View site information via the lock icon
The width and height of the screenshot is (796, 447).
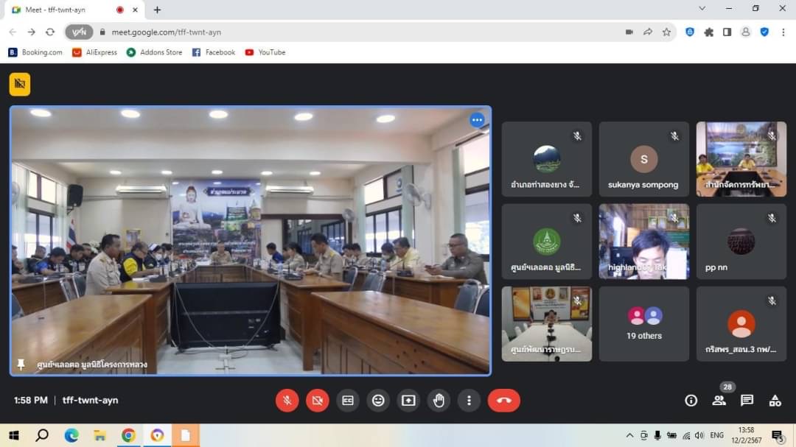click(x=102, y=32)
